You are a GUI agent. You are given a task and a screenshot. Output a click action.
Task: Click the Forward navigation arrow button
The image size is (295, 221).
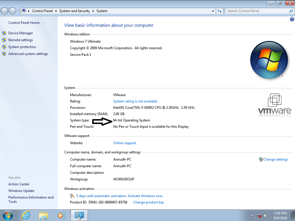[x=12, y=11]
